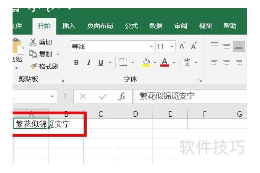Click the Copy icon
Screen dimensions: 260x173
coord(33,54)
